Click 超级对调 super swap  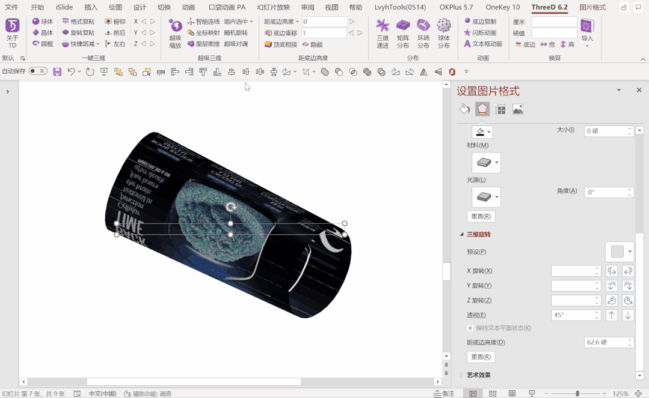coord(236,43)
